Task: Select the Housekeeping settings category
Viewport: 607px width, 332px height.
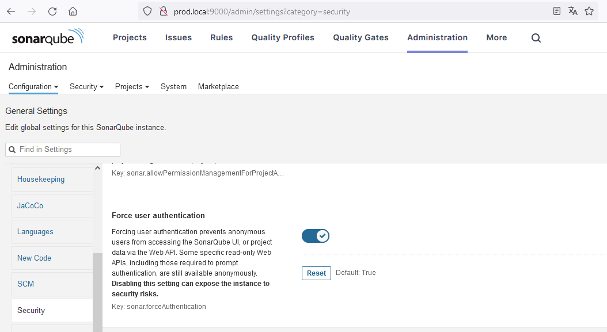Action: click(x=52, y=180)
